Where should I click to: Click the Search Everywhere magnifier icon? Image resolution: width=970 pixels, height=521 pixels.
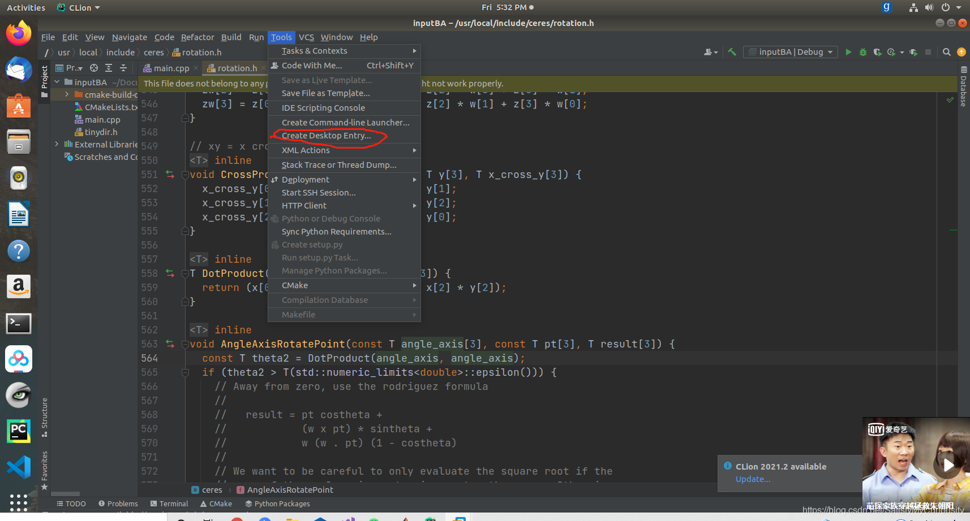pyautogui.click(x=946, y=52)
